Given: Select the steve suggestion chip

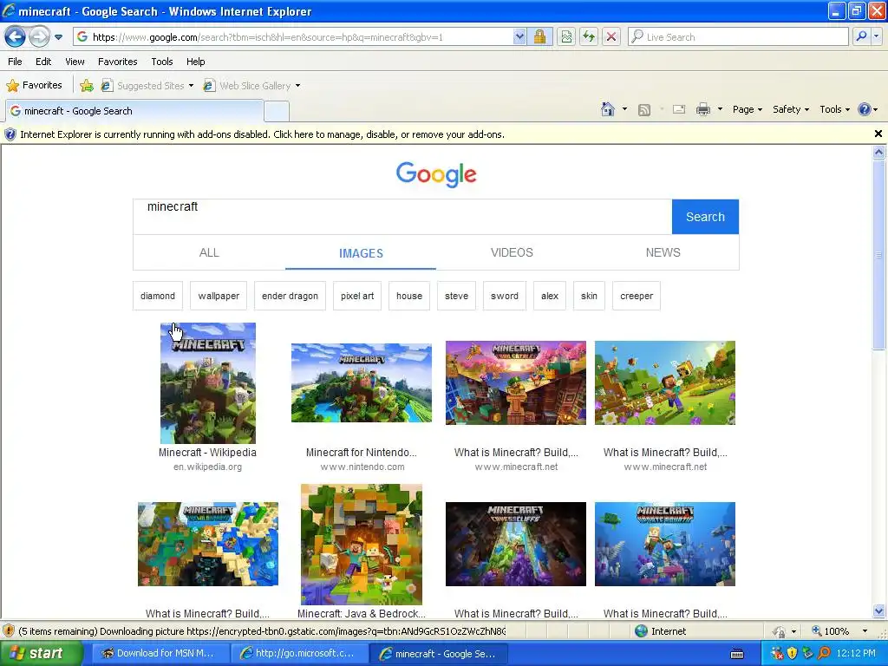Looking at the screenshot, I should pos(456,296).
